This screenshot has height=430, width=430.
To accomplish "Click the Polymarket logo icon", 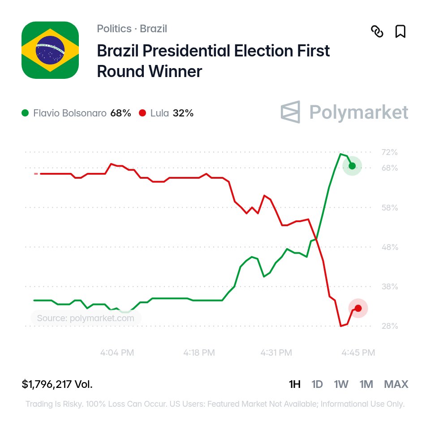I will click(x=290, y=112).
